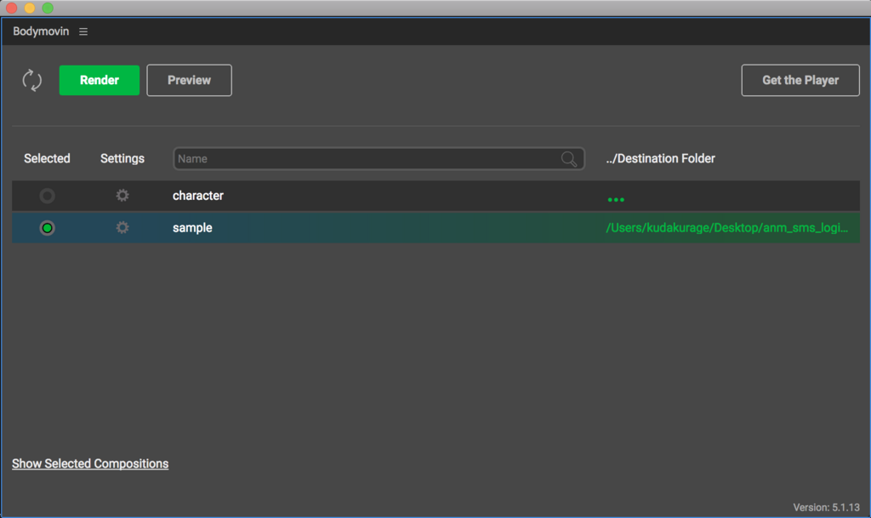This screenshot has width=871, height=518.
Task: Open settings gear for character composition
Action: pyautogui.click(x=122, y=196)
